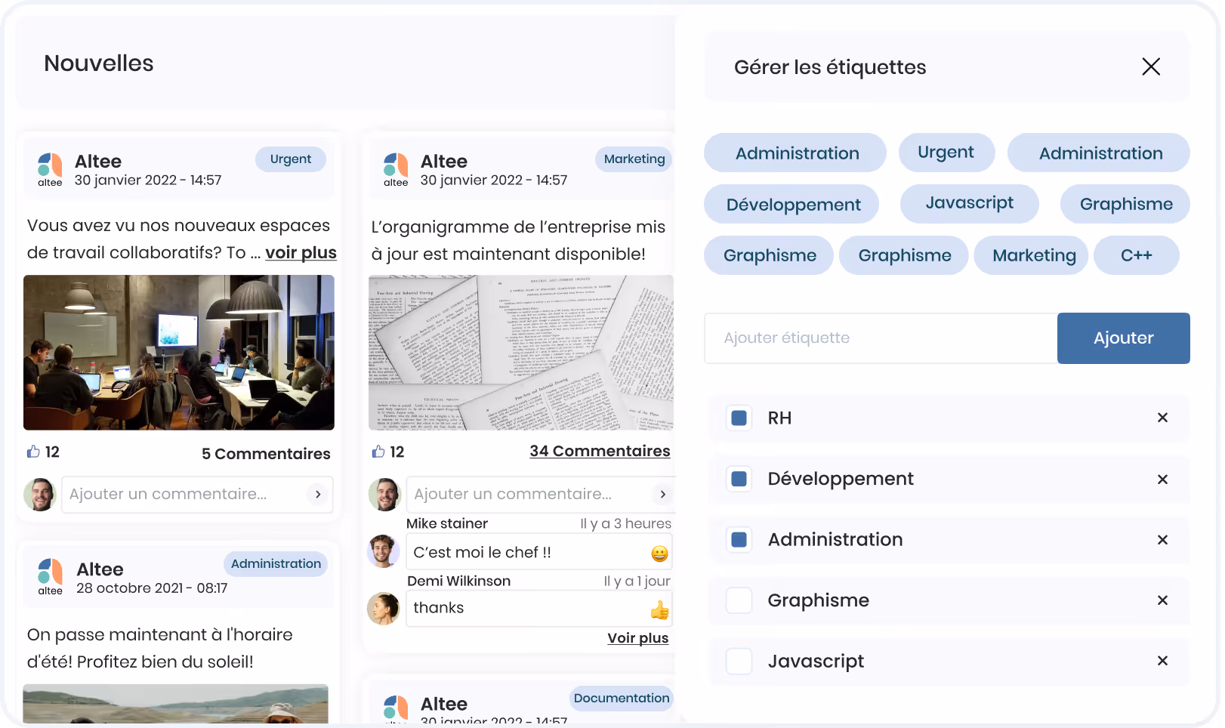Check the Graphisme checkbox in the list
1225x728 pixels.
click(x=739, y=600)
